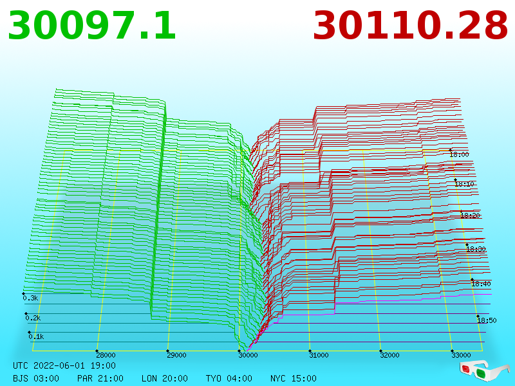Viewport: 515px width, 386px height.
Task: Click the 18:40 time axis marker
Action: (481, 284)
